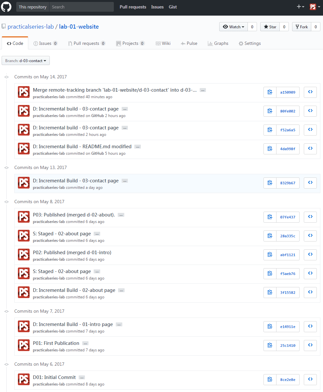Expand description of the Merge remote-tracking commit

pos(203,90)
